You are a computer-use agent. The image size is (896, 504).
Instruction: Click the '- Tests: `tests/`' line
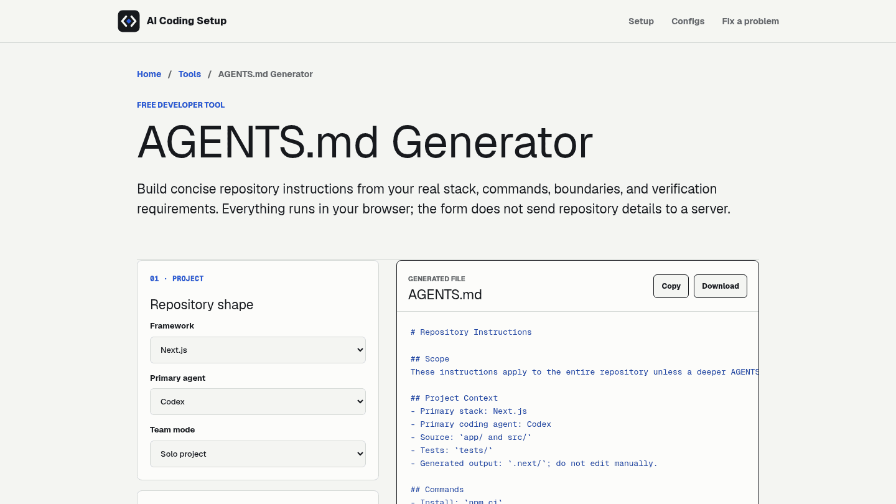[452, 450]
